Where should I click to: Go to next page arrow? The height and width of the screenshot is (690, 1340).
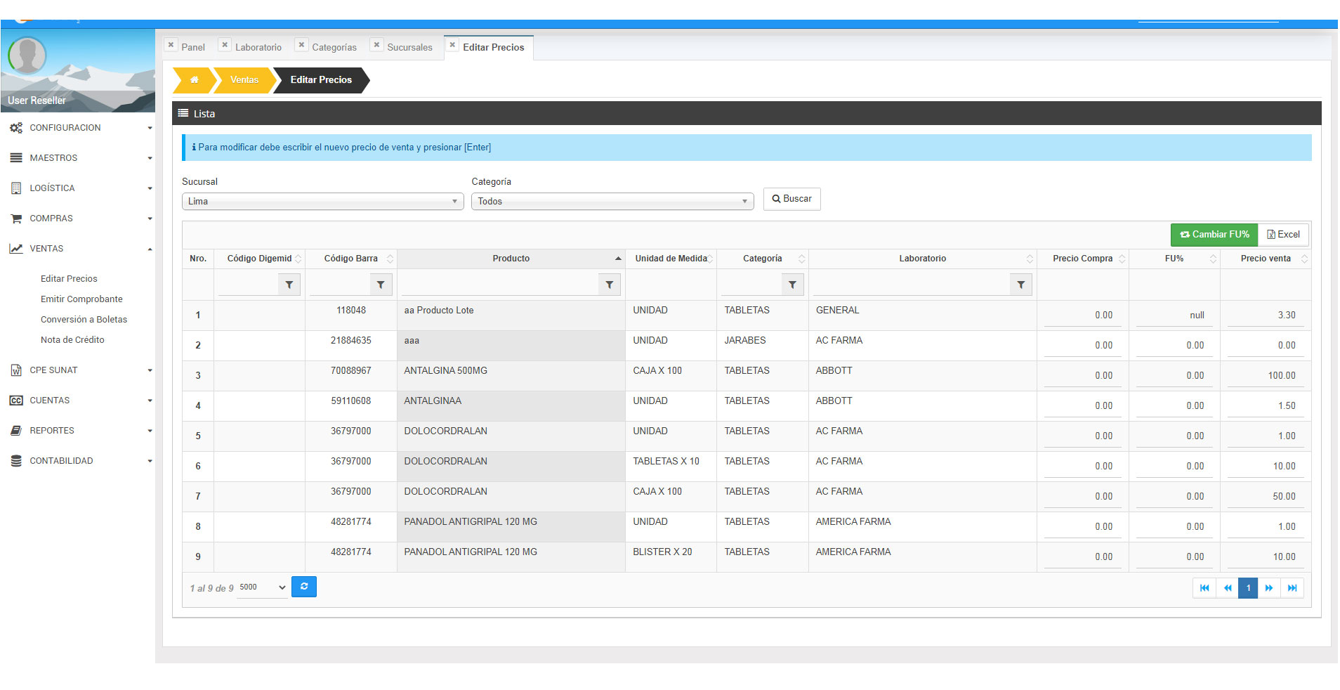pos(1269,588)
